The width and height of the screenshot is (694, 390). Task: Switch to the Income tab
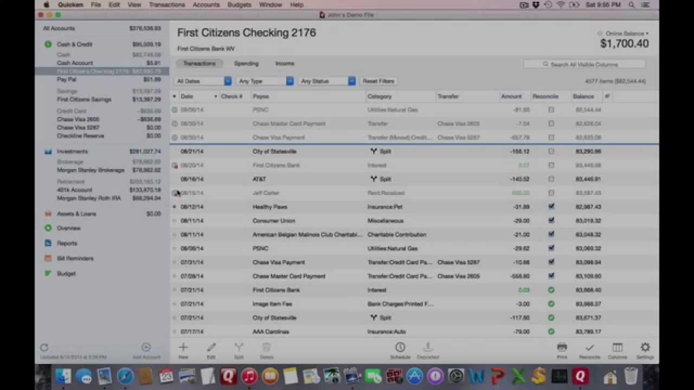pyautogui.click(x=285, y=63)
